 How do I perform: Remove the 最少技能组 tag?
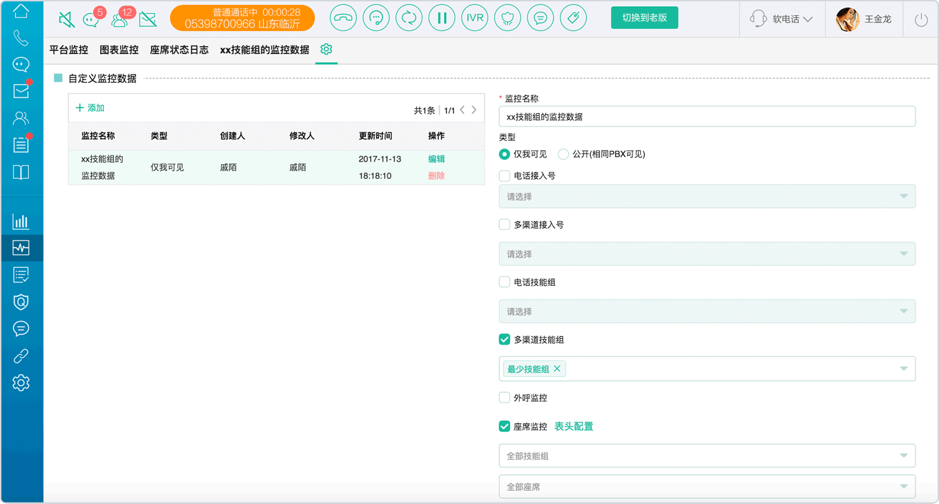557,369
